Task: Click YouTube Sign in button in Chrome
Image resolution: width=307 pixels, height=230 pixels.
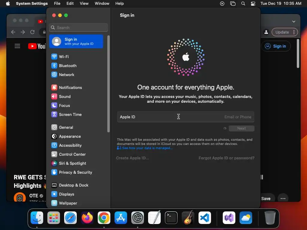Action: (x=276, y=46)
